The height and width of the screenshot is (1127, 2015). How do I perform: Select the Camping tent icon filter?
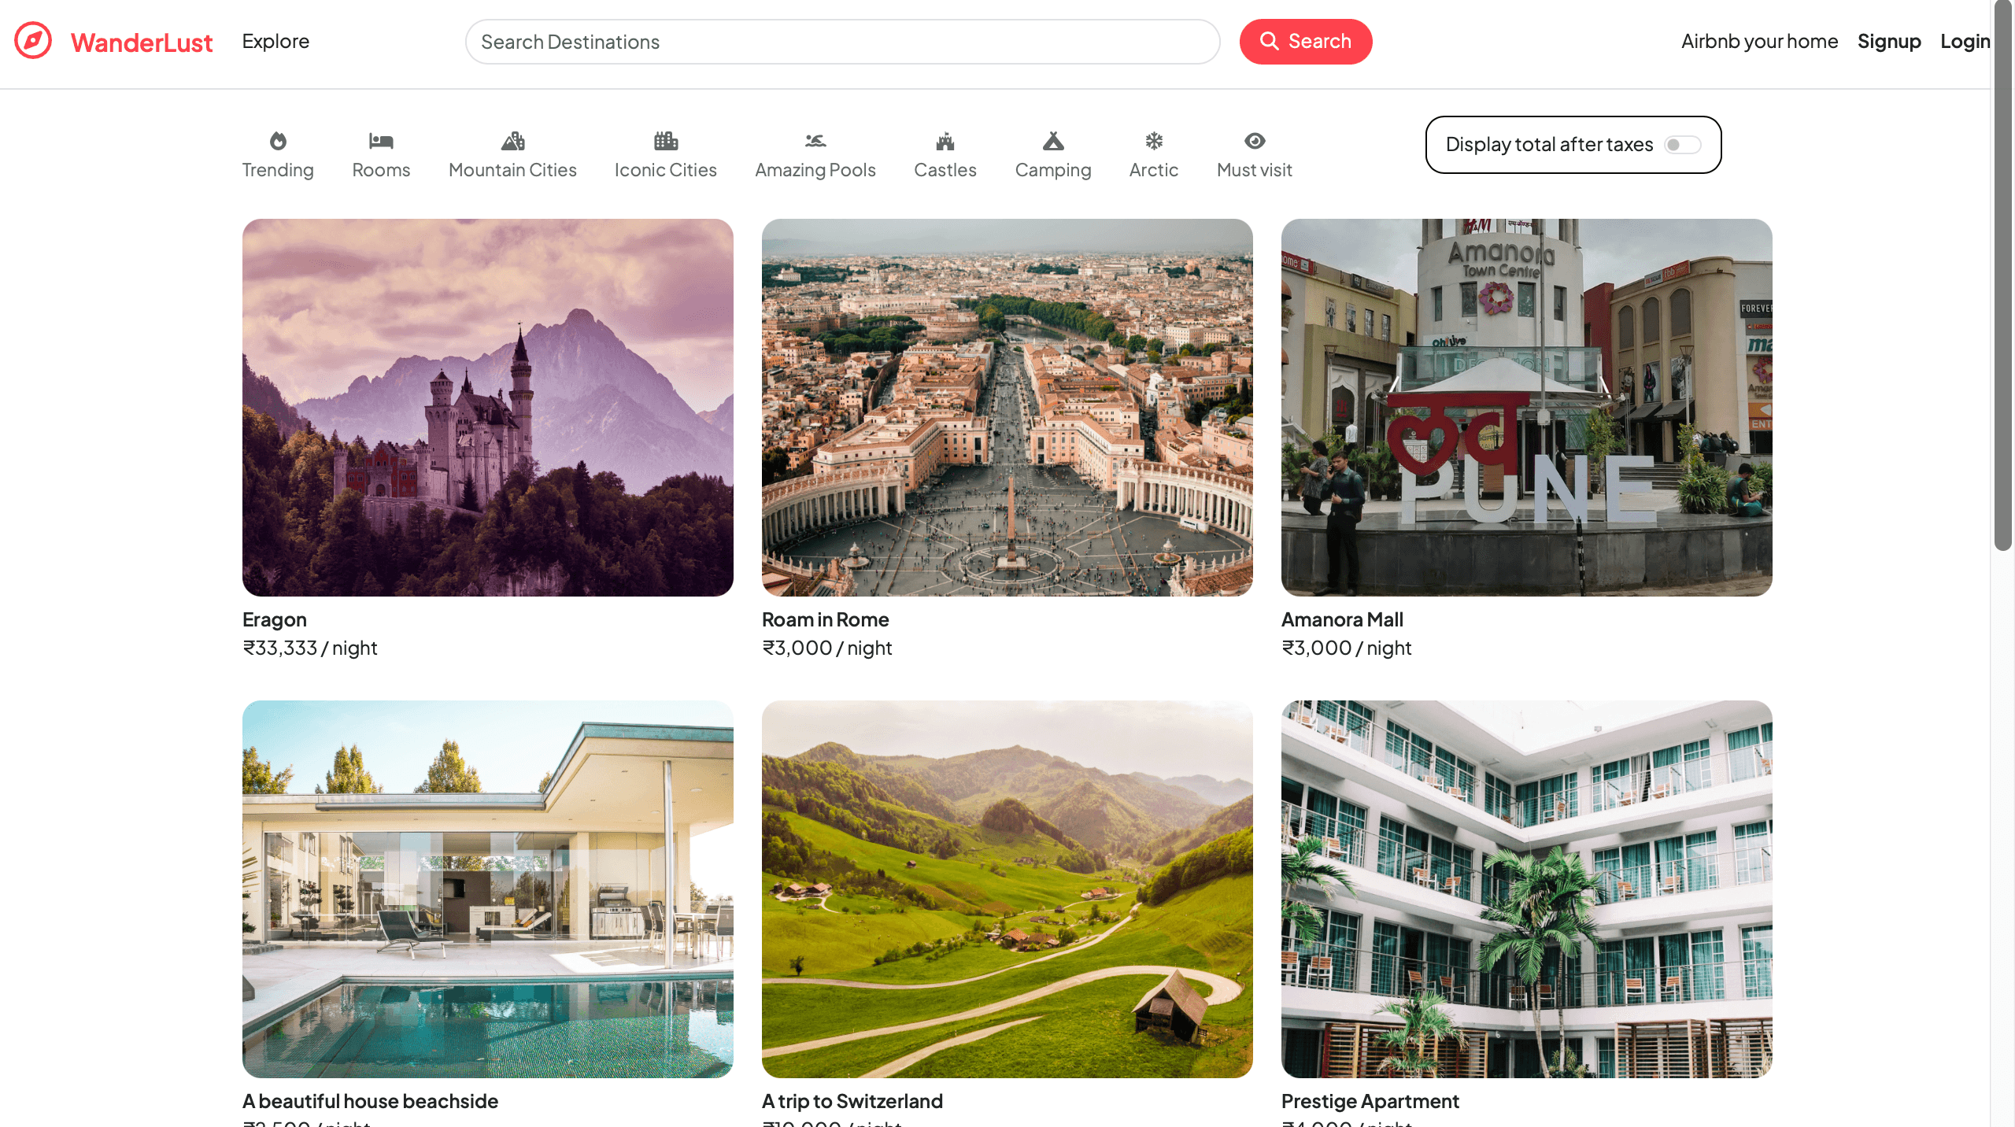(1052, 142)
